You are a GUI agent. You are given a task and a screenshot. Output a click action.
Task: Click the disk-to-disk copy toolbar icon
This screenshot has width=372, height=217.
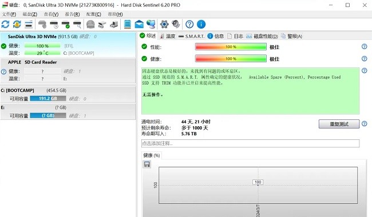point(102,25)
